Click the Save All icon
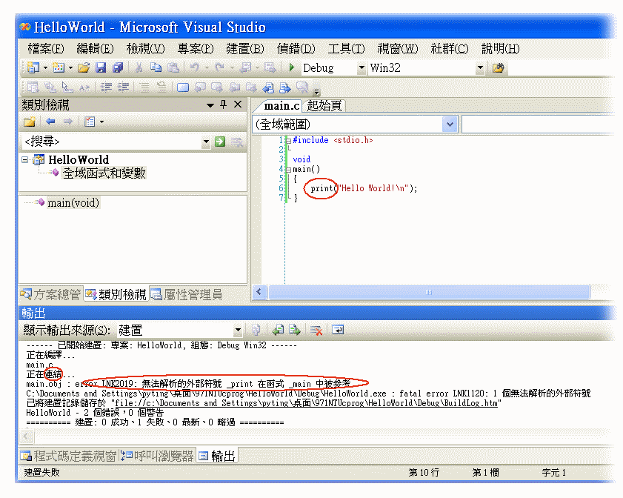The image size is (623, 498). pos(118,68)
